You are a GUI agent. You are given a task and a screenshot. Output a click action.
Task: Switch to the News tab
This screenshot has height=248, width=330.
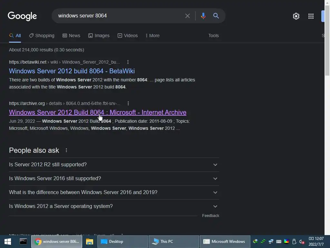[71, 36]
